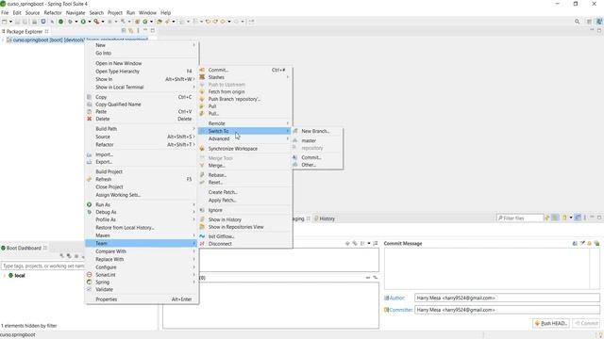Expand the local node in Boot Dashboard
The width and height of the screenshot is (604, 339).
4,276
